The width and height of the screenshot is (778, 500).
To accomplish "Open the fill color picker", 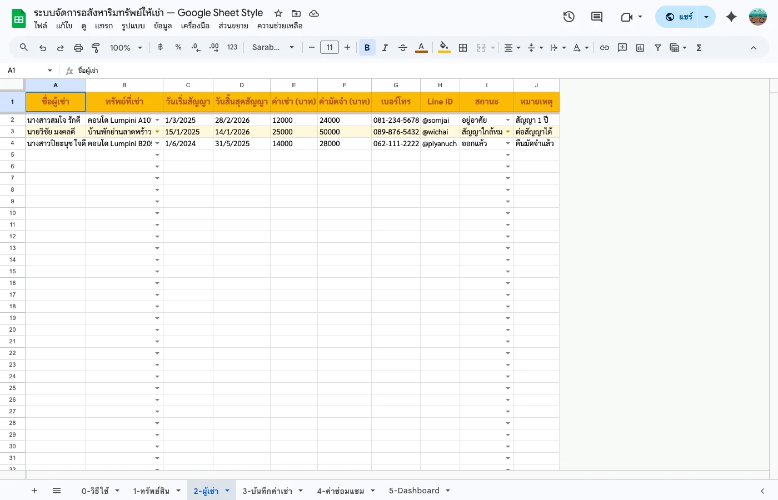I will coord(443,48).
